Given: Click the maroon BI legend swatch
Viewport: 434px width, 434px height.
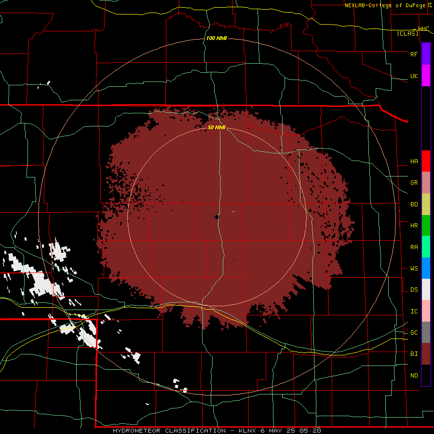Looking at the screenshot, I should pos(426,354).
